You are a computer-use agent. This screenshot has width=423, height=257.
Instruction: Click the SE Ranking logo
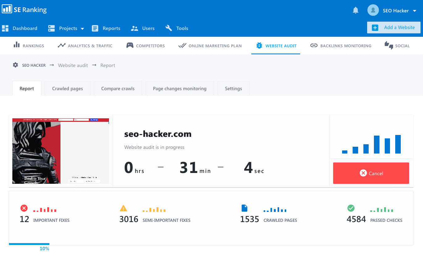(x=24, y=10)
